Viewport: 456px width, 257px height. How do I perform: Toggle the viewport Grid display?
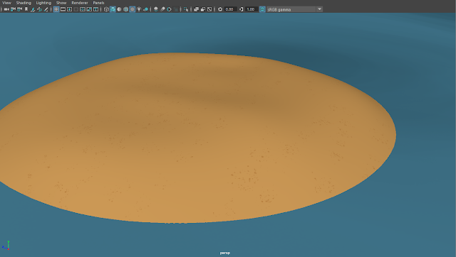56,9
